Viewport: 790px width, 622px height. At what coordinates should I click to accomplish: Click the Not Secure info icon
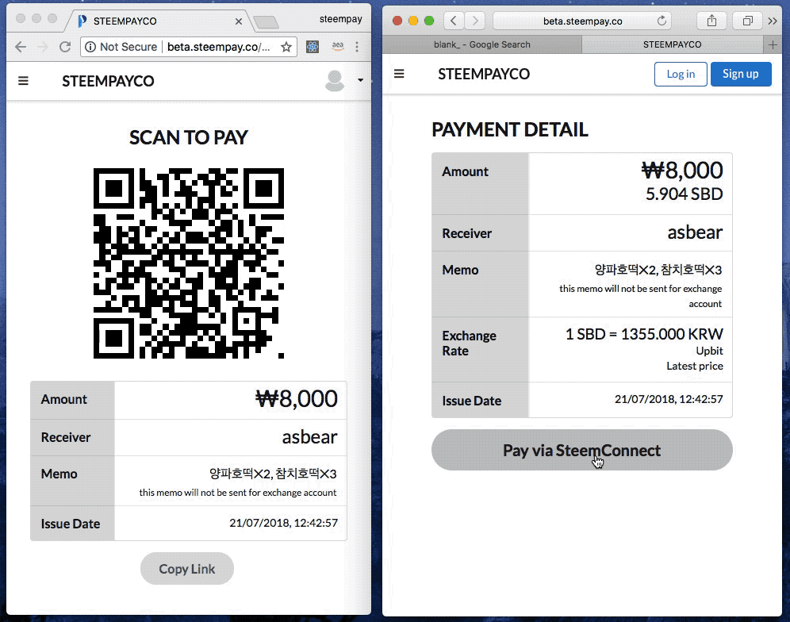pos(90,47)
